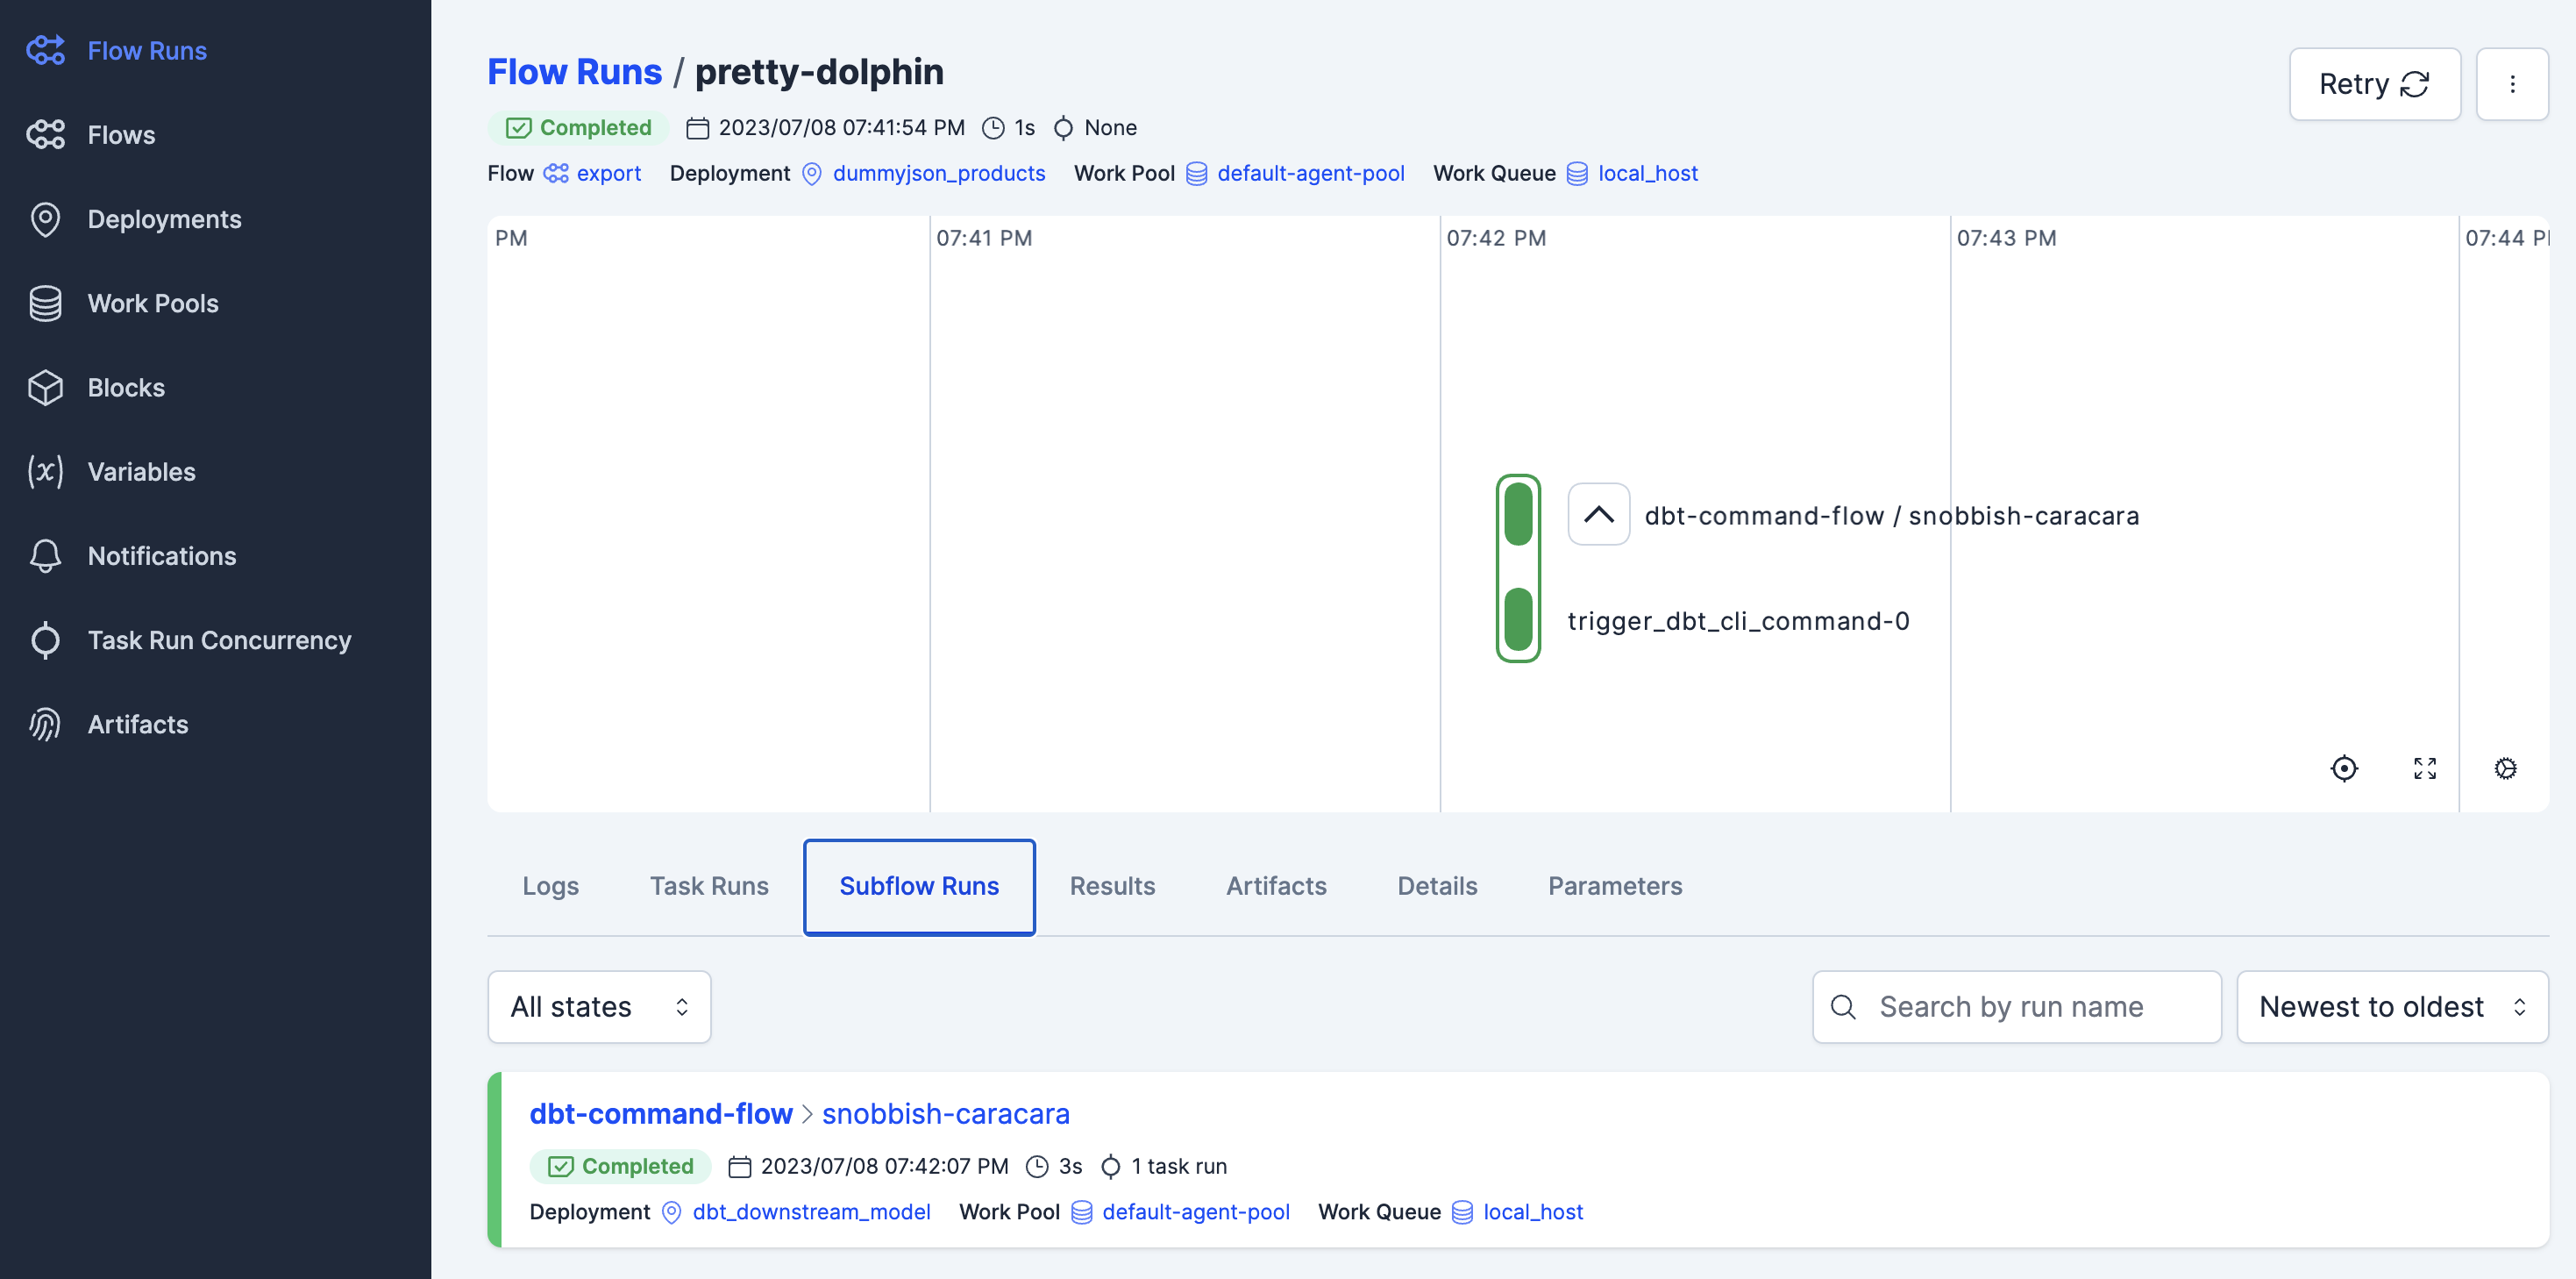Change sort order with Newest to oldest dropdown
Image resolution: width=2576 pixels, height=1279 pixels.
[2391, 1006]
